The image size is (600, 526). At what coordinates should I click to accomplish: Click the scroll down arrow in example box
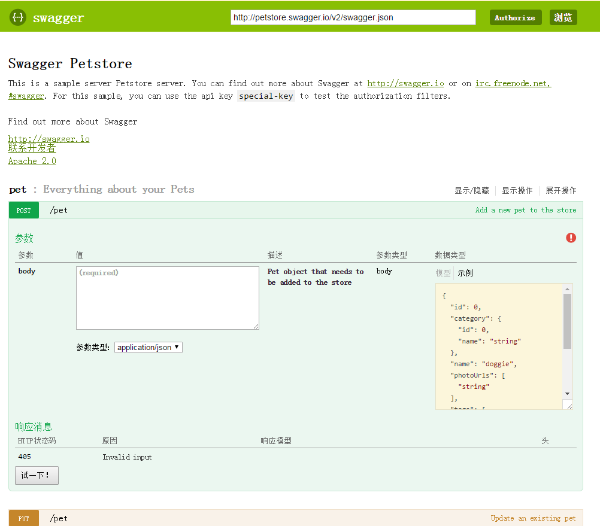pos(567,393)
